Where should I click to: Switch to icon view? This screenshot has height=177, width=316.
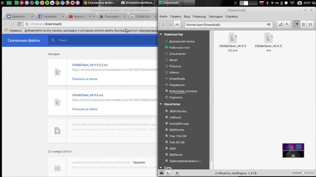tap(296, 24)
